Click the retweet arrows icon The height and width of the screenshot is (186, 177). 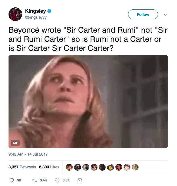point(34,180)
